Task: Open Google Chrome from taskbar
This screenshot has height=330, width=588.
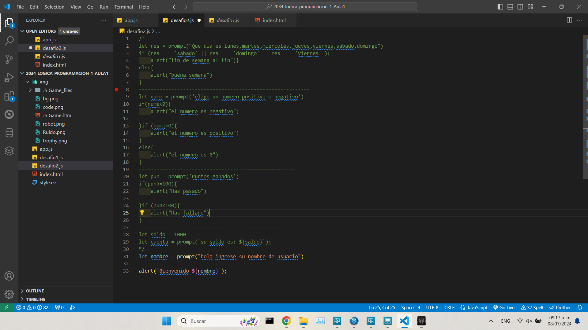Action: [x=286, y=321]
